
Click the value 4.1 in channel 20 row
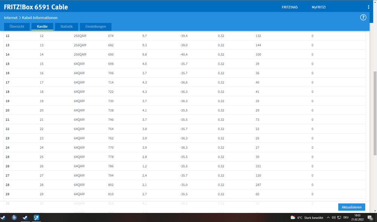point(145,110)
